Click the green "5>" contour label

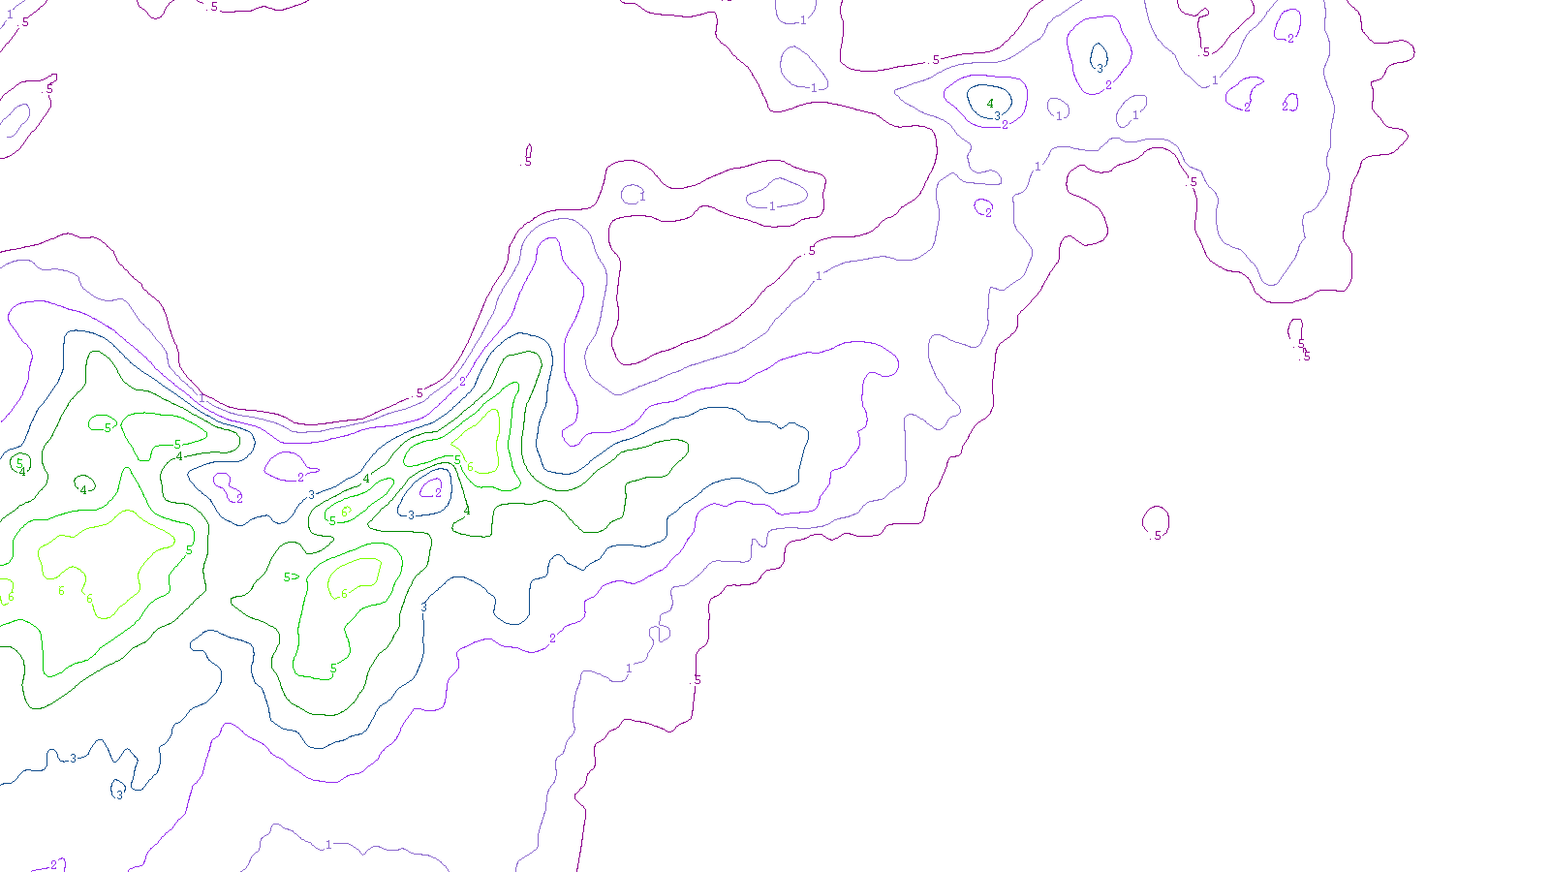(x=291, y=577)
